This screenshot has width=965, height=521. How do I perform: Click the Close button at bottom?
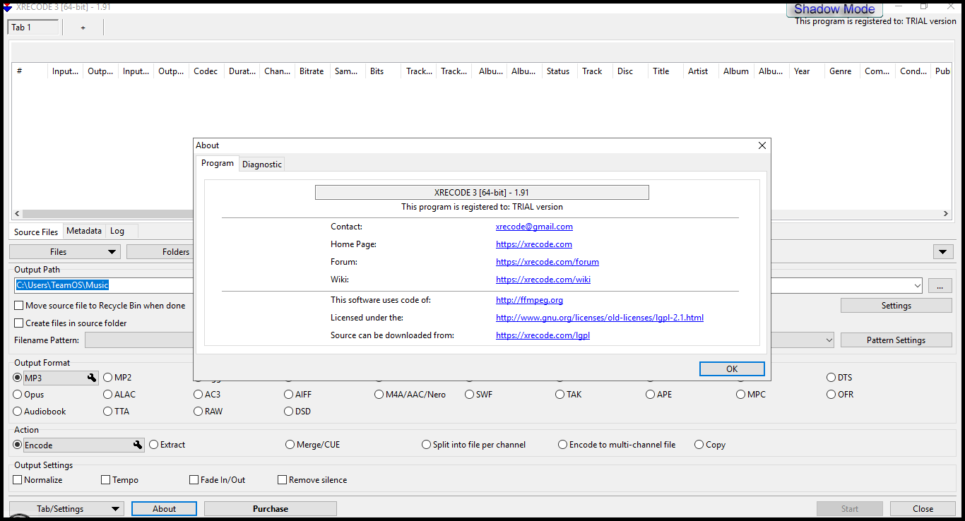pyautogui.click(x=923, y=509)
